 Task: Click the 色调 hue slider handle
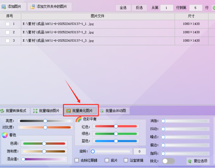click(x=44, y=143)
